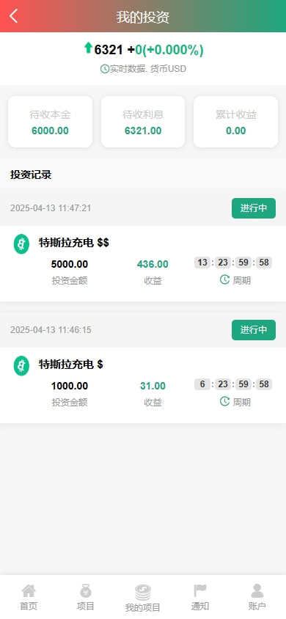The image size is (286, 619).
Task: Open the 累计收益 0.00 card
Action: pyautogui.click(x=236, y=122)
